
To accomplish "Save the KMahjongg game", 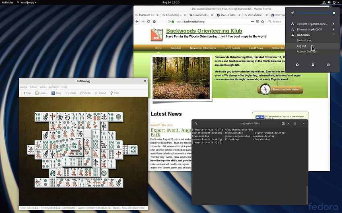I will (56, 93).
